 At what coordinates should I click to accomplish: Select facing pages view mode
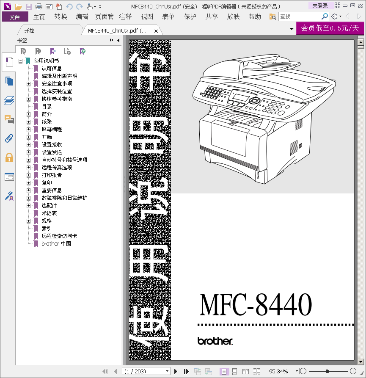(x=245, y=372)
